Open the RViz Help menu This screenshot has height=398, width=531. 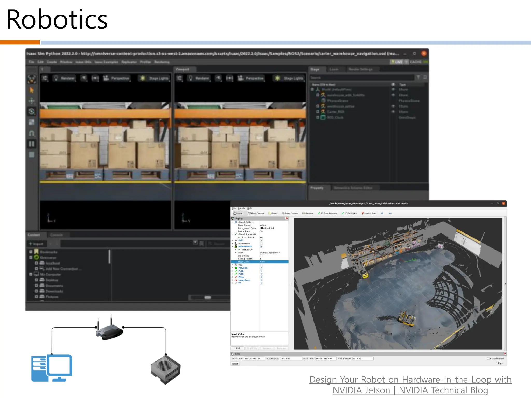click(x=250, y=208)
